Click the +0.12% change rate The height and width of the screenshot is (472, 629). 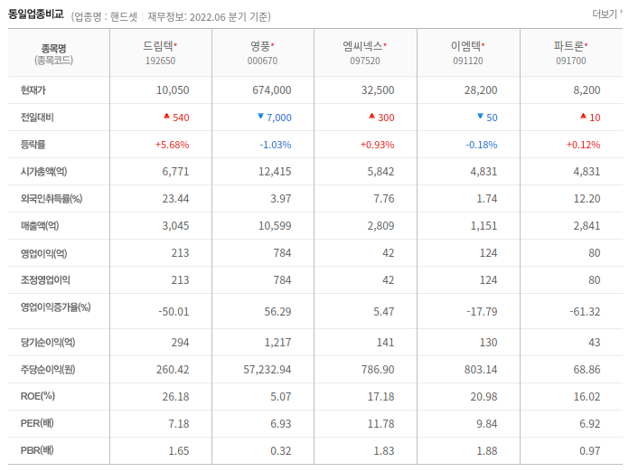tap(583, 145)
